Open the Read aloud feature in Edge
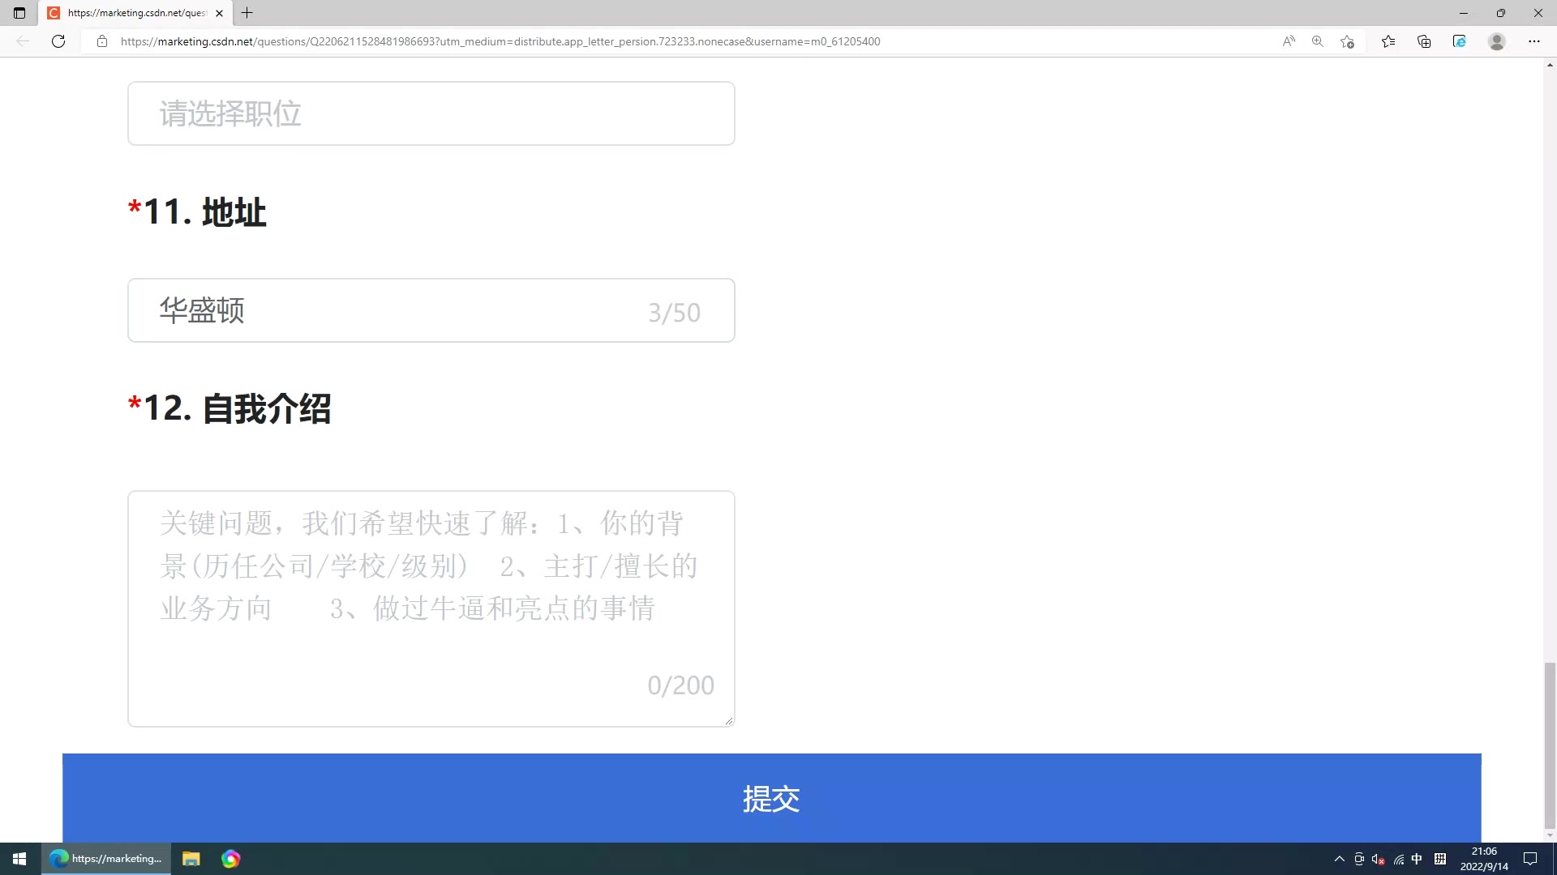 click(x=1289, y=41)
